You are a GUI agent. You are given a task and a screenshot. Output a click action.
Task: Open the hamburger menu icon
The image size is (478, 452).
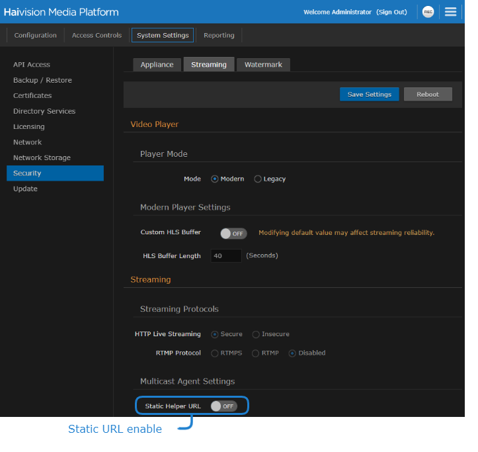(x=450, y=12)
